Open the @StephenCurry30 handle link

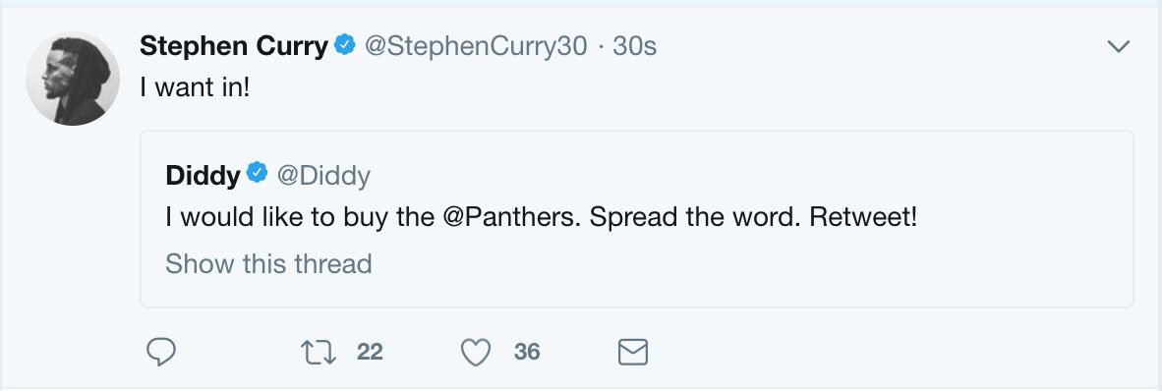476,46
